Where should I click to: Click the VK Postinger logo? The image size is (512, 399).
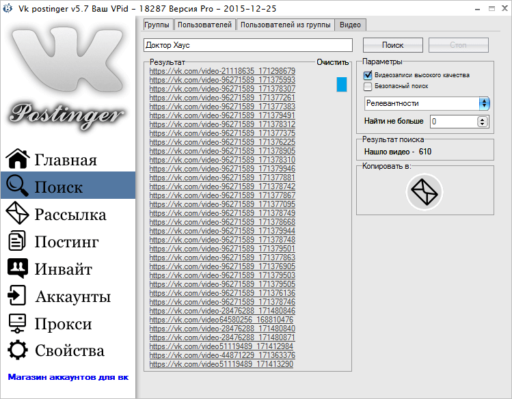point(67,79)
